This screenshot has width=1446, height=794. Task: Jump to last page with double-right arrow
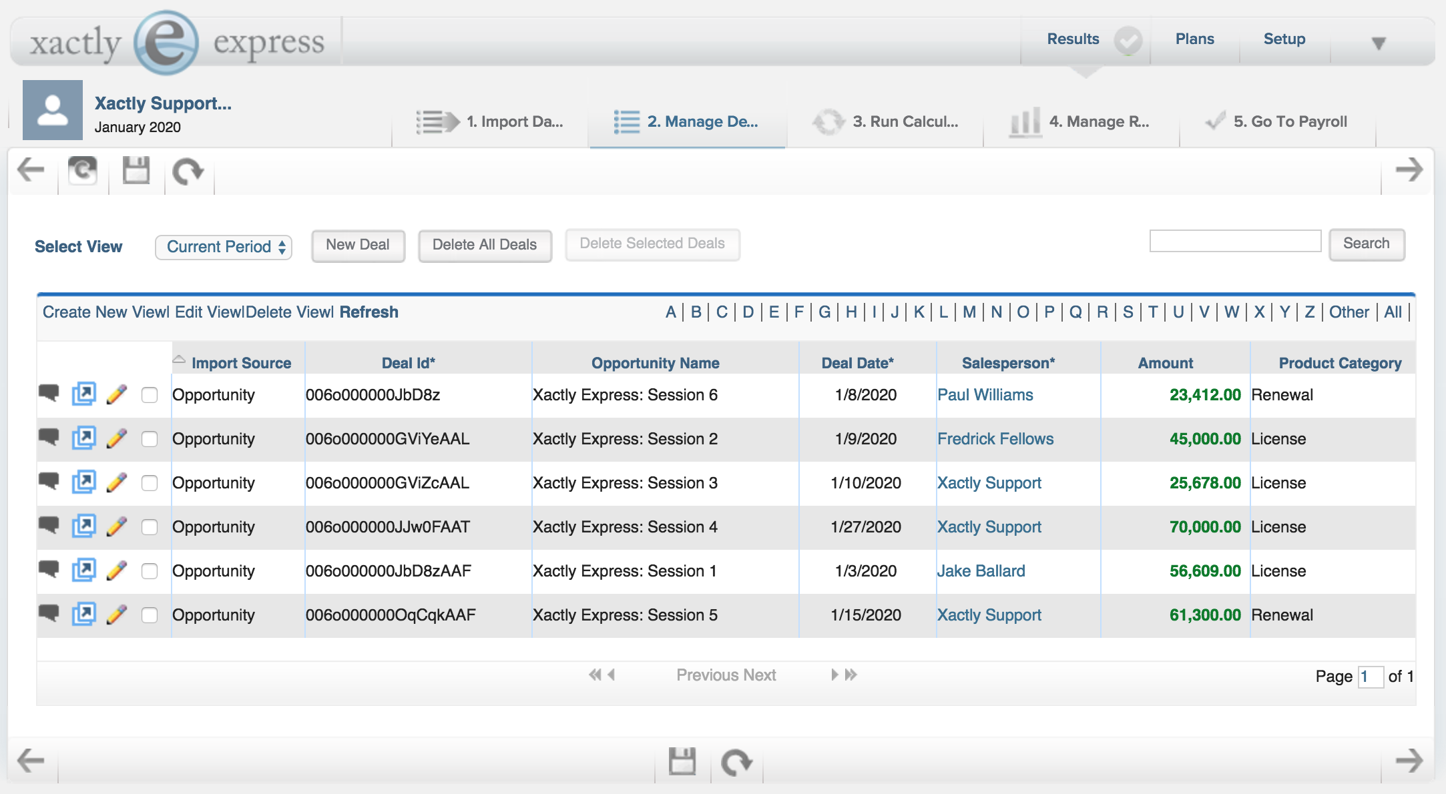click(x=851, y=675)
